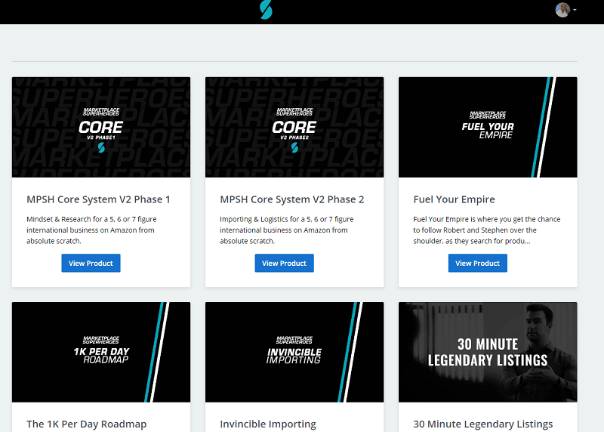Image resolution: width=604 pixels, height=432 pixels.
Task: Open the user profile avatar menu
Action: coord(562,10)
